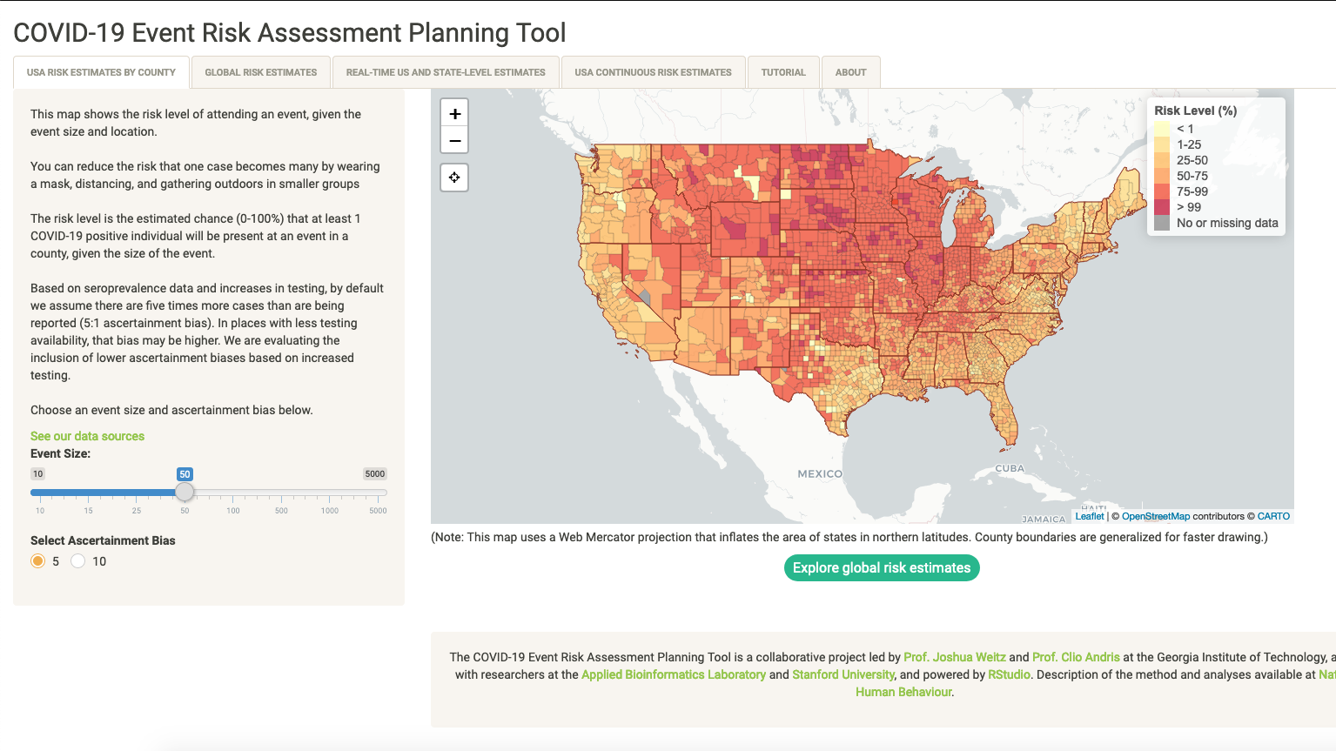Open the Global Risk Estimates tab
The width and height of the screenshot is (1336, 751).
coord(261,72)
